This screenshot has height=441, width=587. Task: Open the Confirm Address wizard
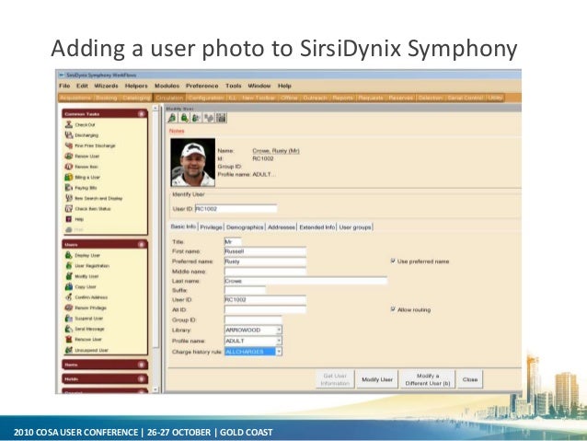86,297
